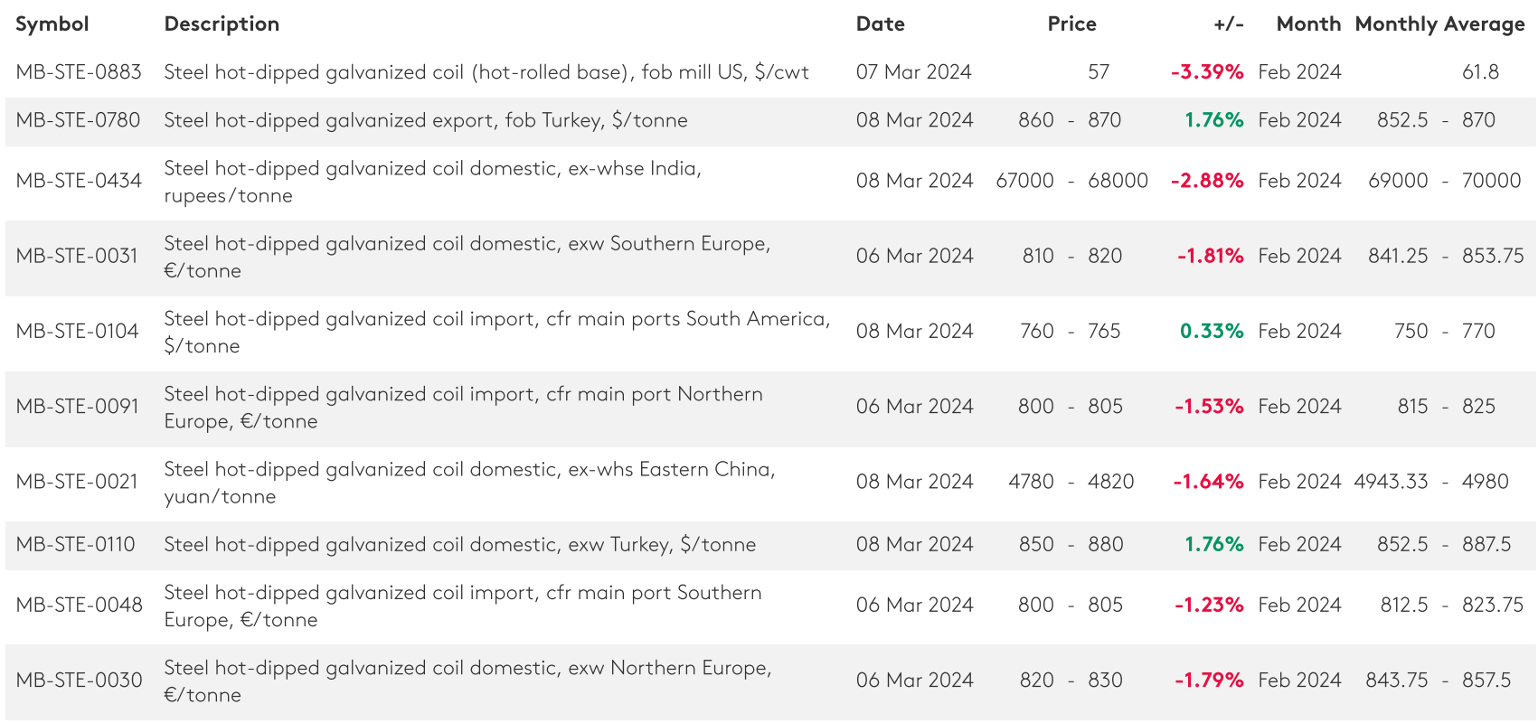
Task: Open symbol MB-STE-0883 row
Action: (x=79, y=72)
